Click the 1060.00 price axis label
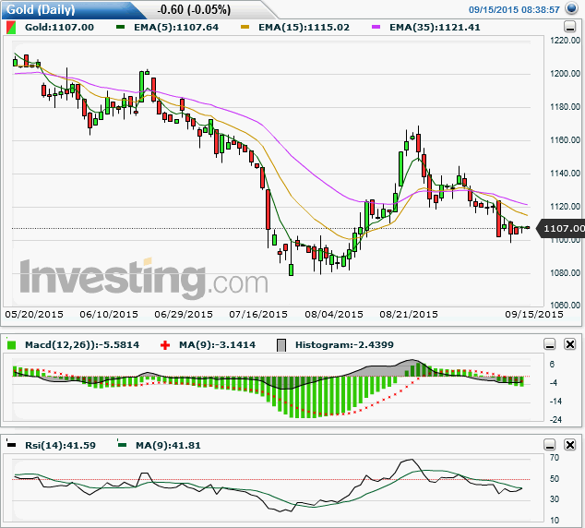This screenshot has height=528, width=585. click(x=566, y=306)
